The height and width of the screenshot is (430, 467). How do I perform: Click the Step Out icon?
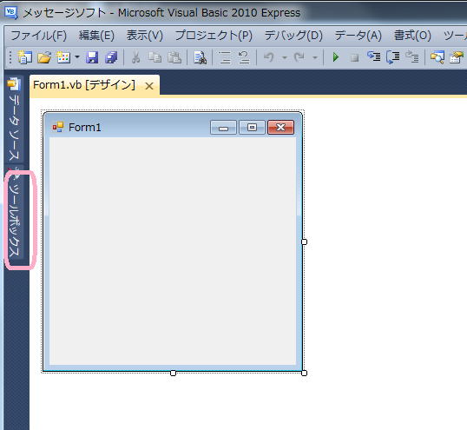(x=412, y=56)
